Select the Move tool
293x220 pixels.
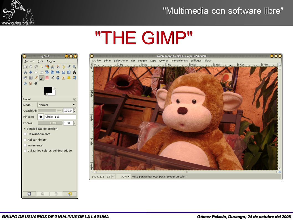pyautogui.click(x=31, y=72)
